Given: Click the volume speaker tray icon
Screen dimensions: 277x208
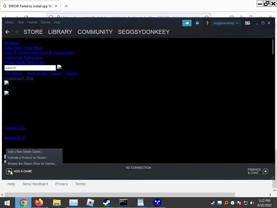Looking at the screenshot, I should tap(252, 203).
